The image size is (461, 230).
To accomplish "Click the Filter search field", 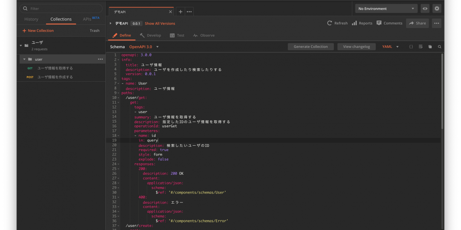I will pos(61,8).
